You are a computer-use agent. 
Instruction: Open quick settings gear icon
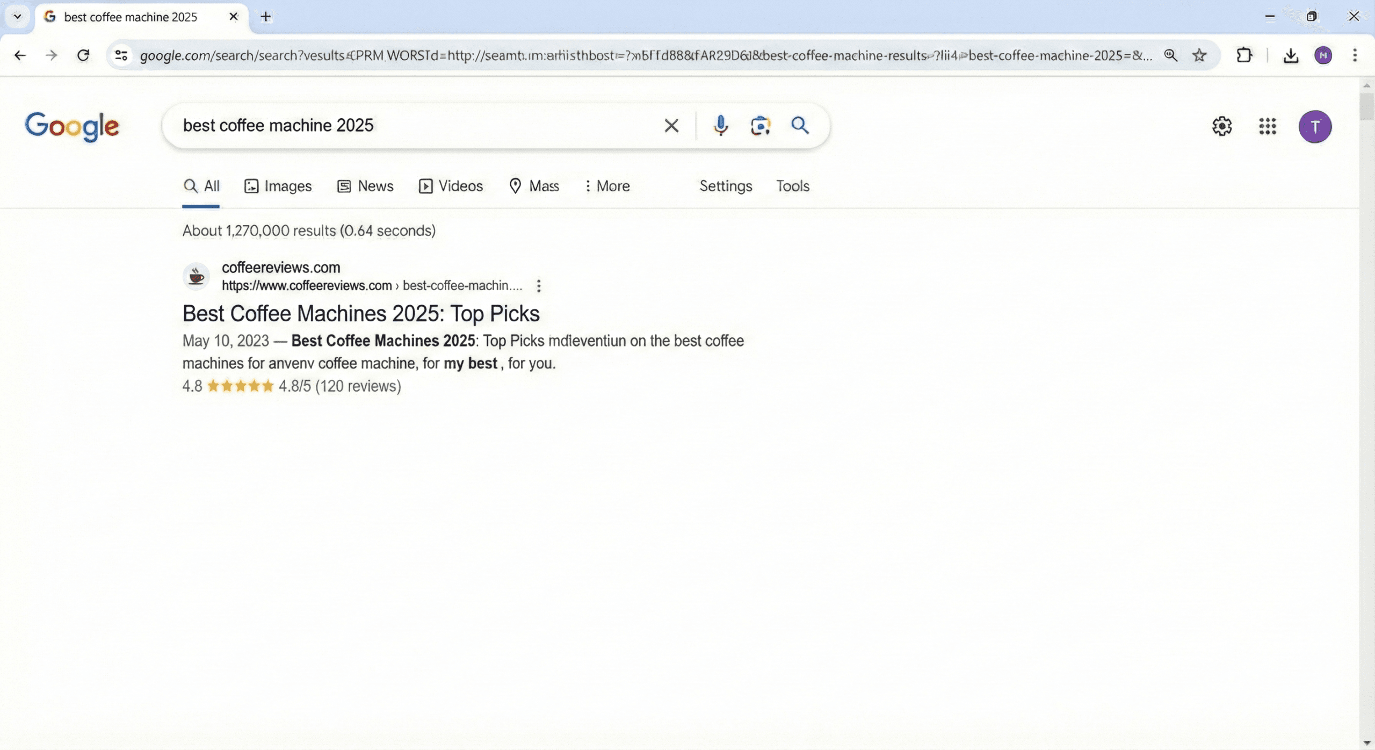click(x=1222, y=127)
